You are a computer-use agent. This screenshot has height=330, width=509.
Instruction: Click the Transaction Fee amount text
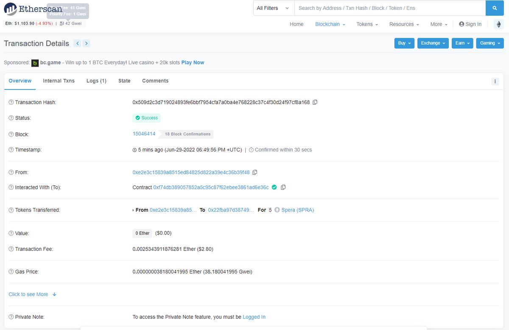(x=173, y=249)
